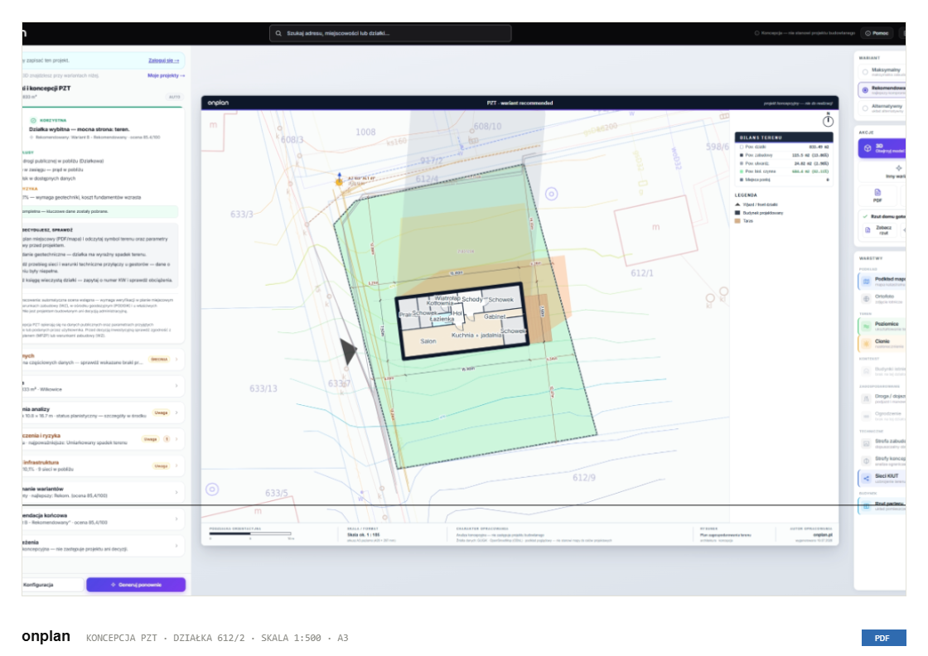Click the Budynki istniejące house icon
Viewport: 928px width, 656px height.
tap(866, 371)
